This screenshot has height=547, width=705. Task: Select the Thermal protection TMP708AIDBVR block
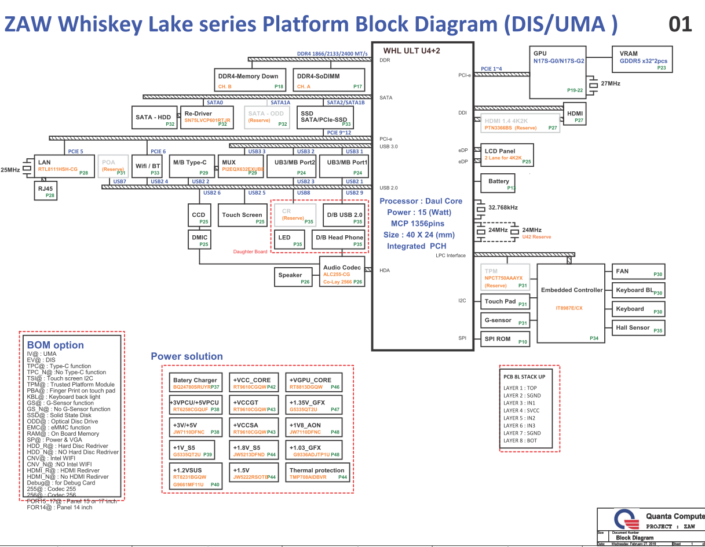[x=318, y=473]
